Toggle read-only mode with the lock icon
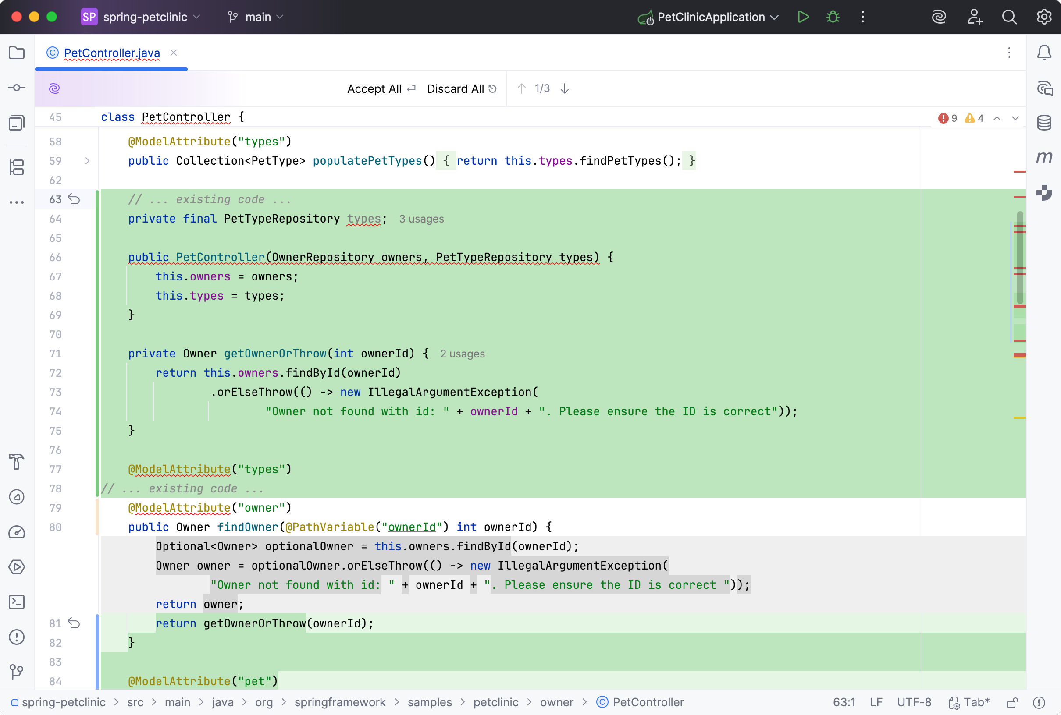This screenshot has height=715, width=1061. (x=1013, y=702)
